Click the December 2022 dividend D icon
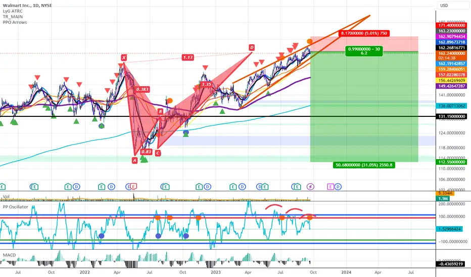 [207, 187]
